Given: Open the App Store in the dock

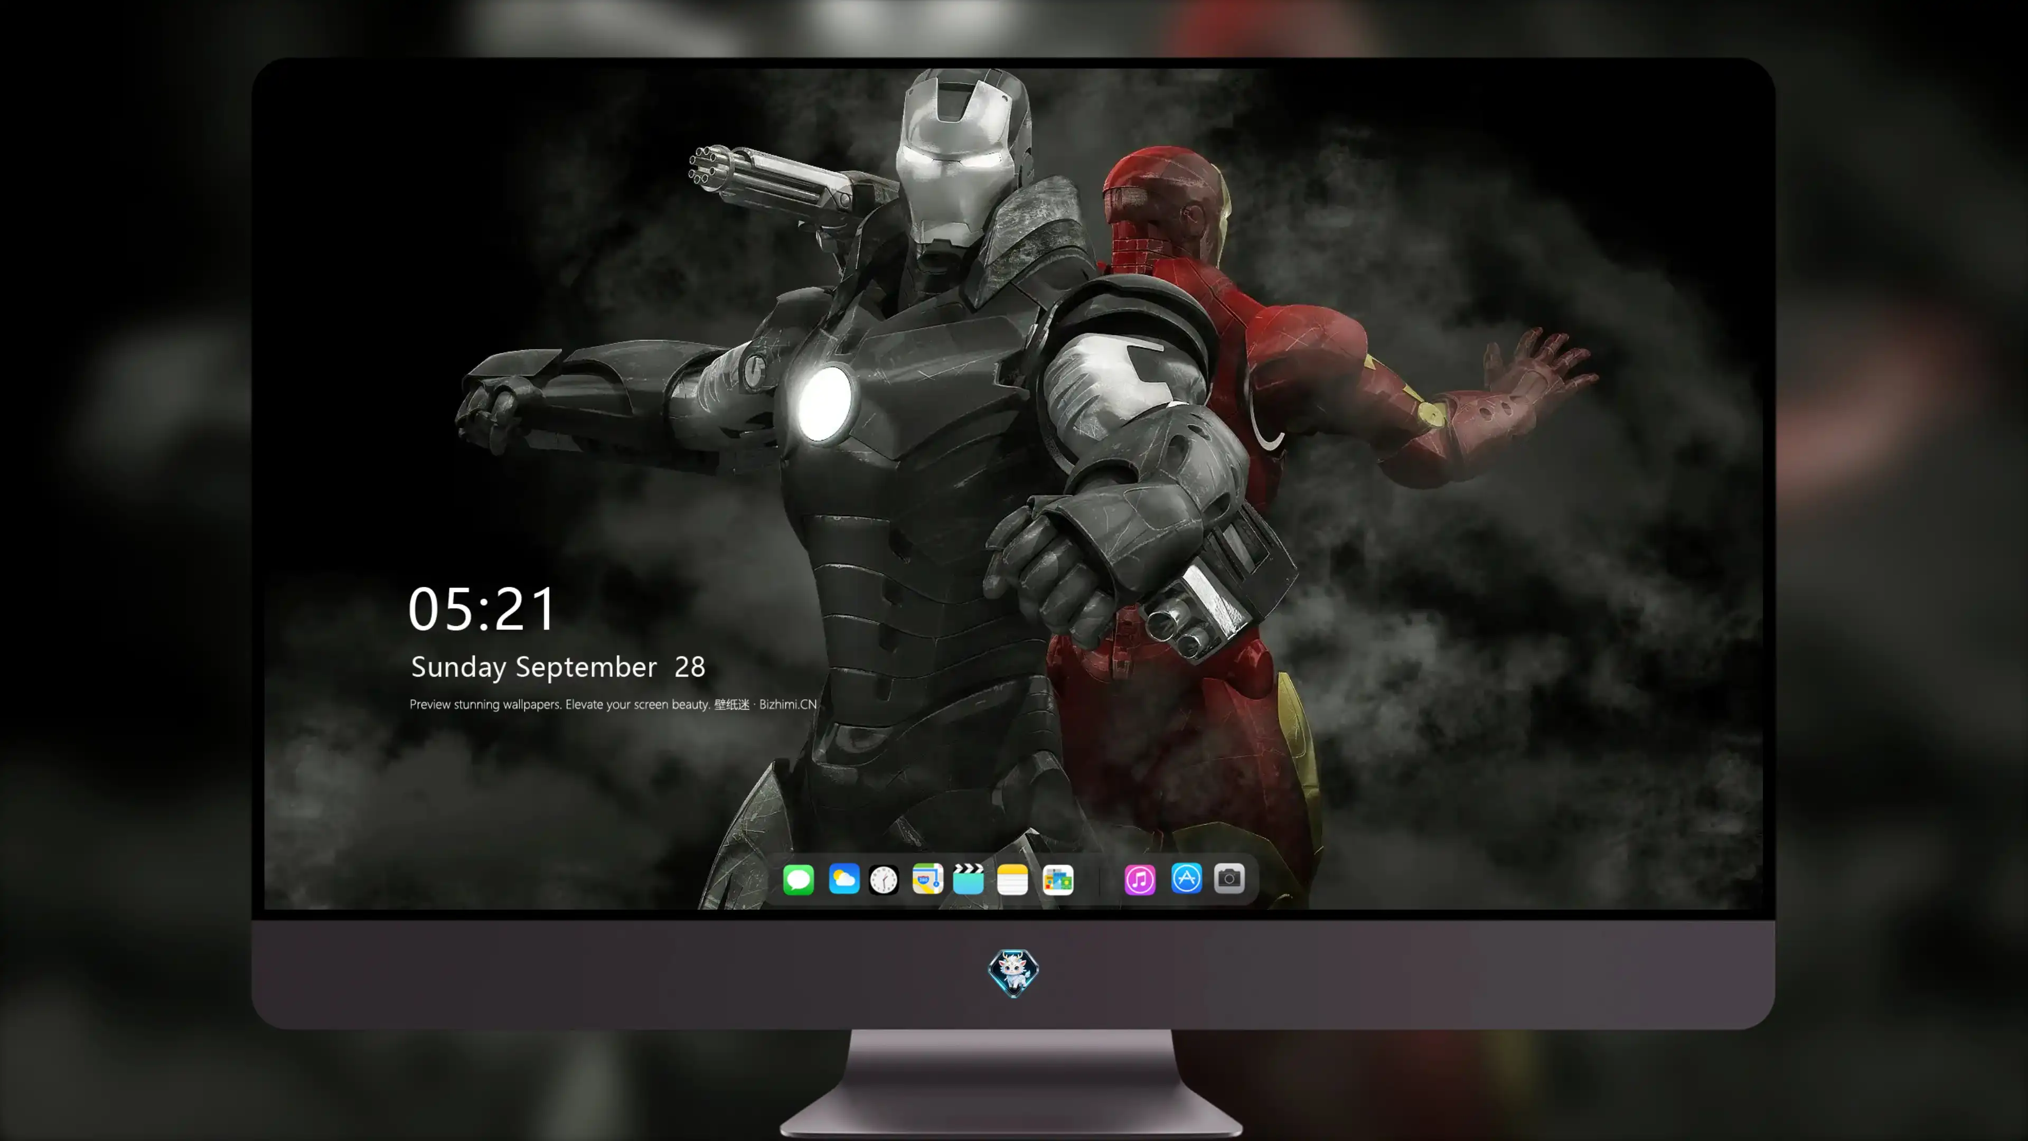Looking at the screenshot, I should point(1186,879).
